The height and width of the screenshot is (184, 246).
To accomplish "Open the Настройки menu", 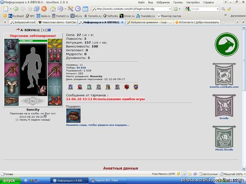I will [x=193, y=2].
